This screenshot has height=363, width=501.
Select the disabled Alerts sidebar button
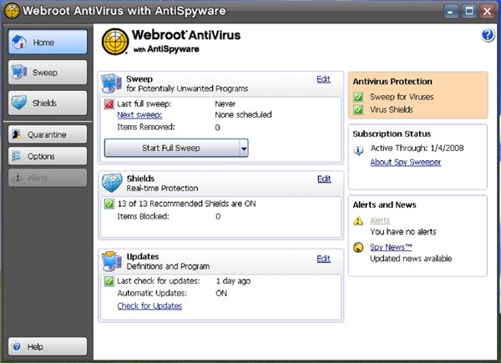48,178
